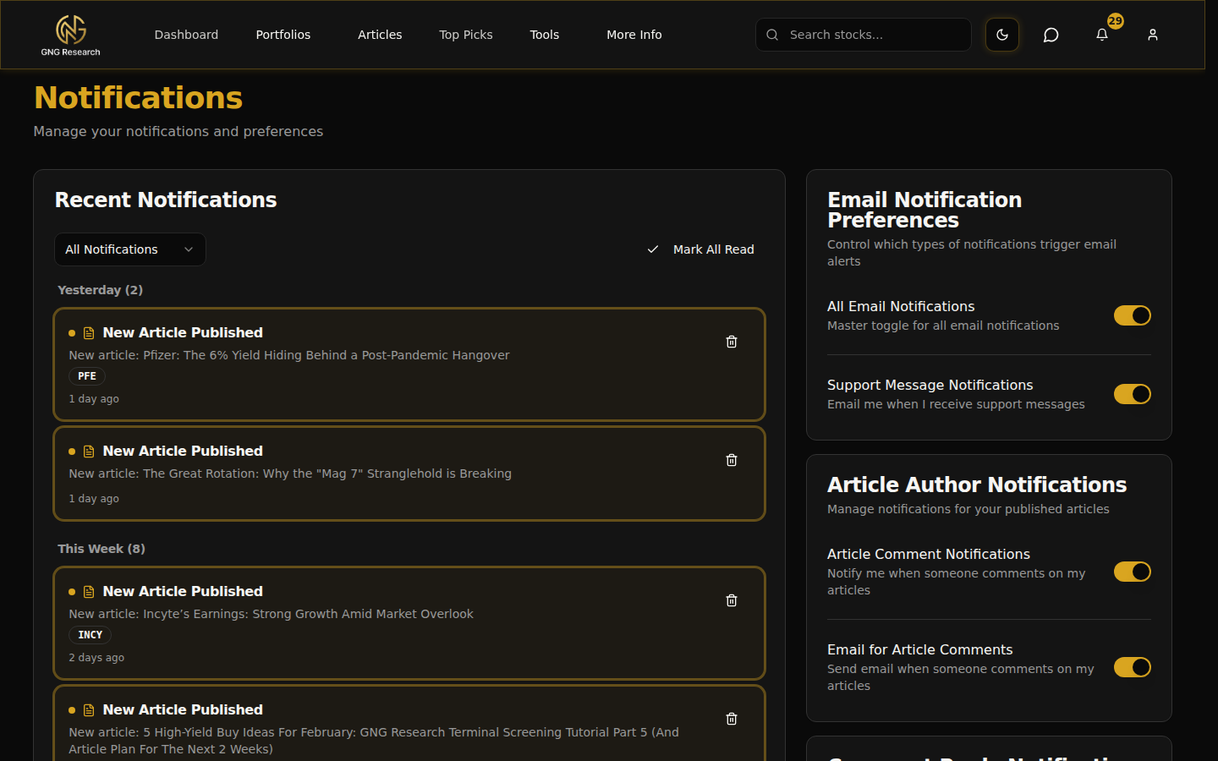Click document icon on Great Rotation notification
1218x761 pixels.
(89, 452)
